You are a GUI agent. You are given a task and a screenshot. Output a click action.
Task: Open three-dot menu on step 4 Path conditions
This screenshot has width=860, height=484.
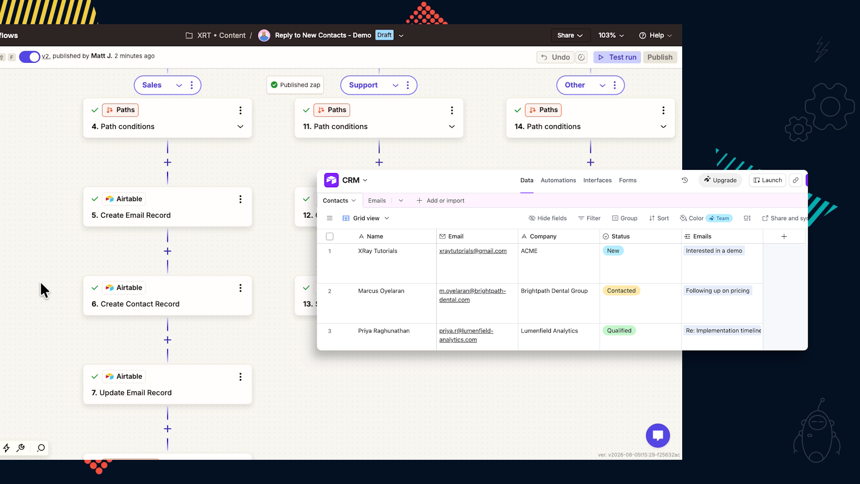point(241,110)
